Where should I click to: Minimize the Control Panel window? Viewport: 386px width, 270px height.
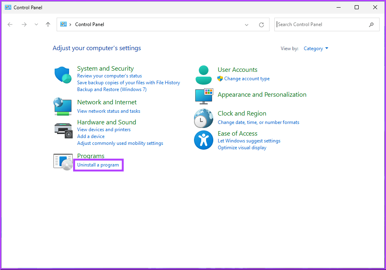tap(339, 7)
